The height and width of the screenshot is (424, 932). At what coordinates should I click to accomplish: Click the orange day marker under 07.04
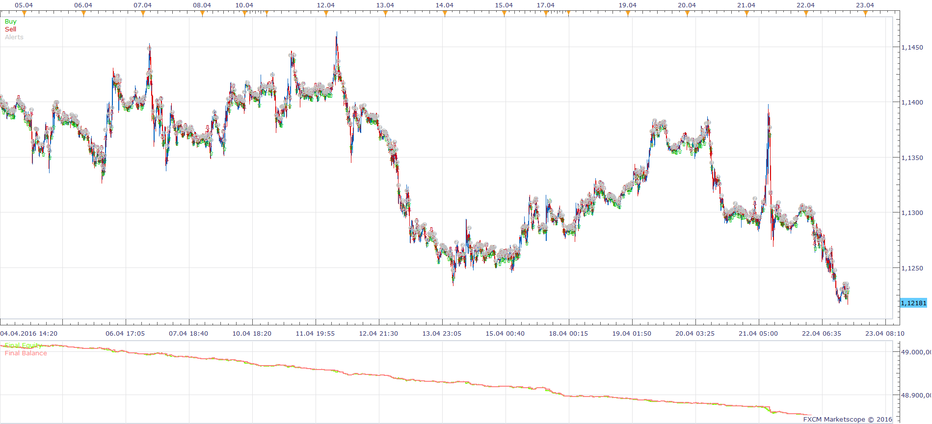pyautogui.click(x=143, y=13)
